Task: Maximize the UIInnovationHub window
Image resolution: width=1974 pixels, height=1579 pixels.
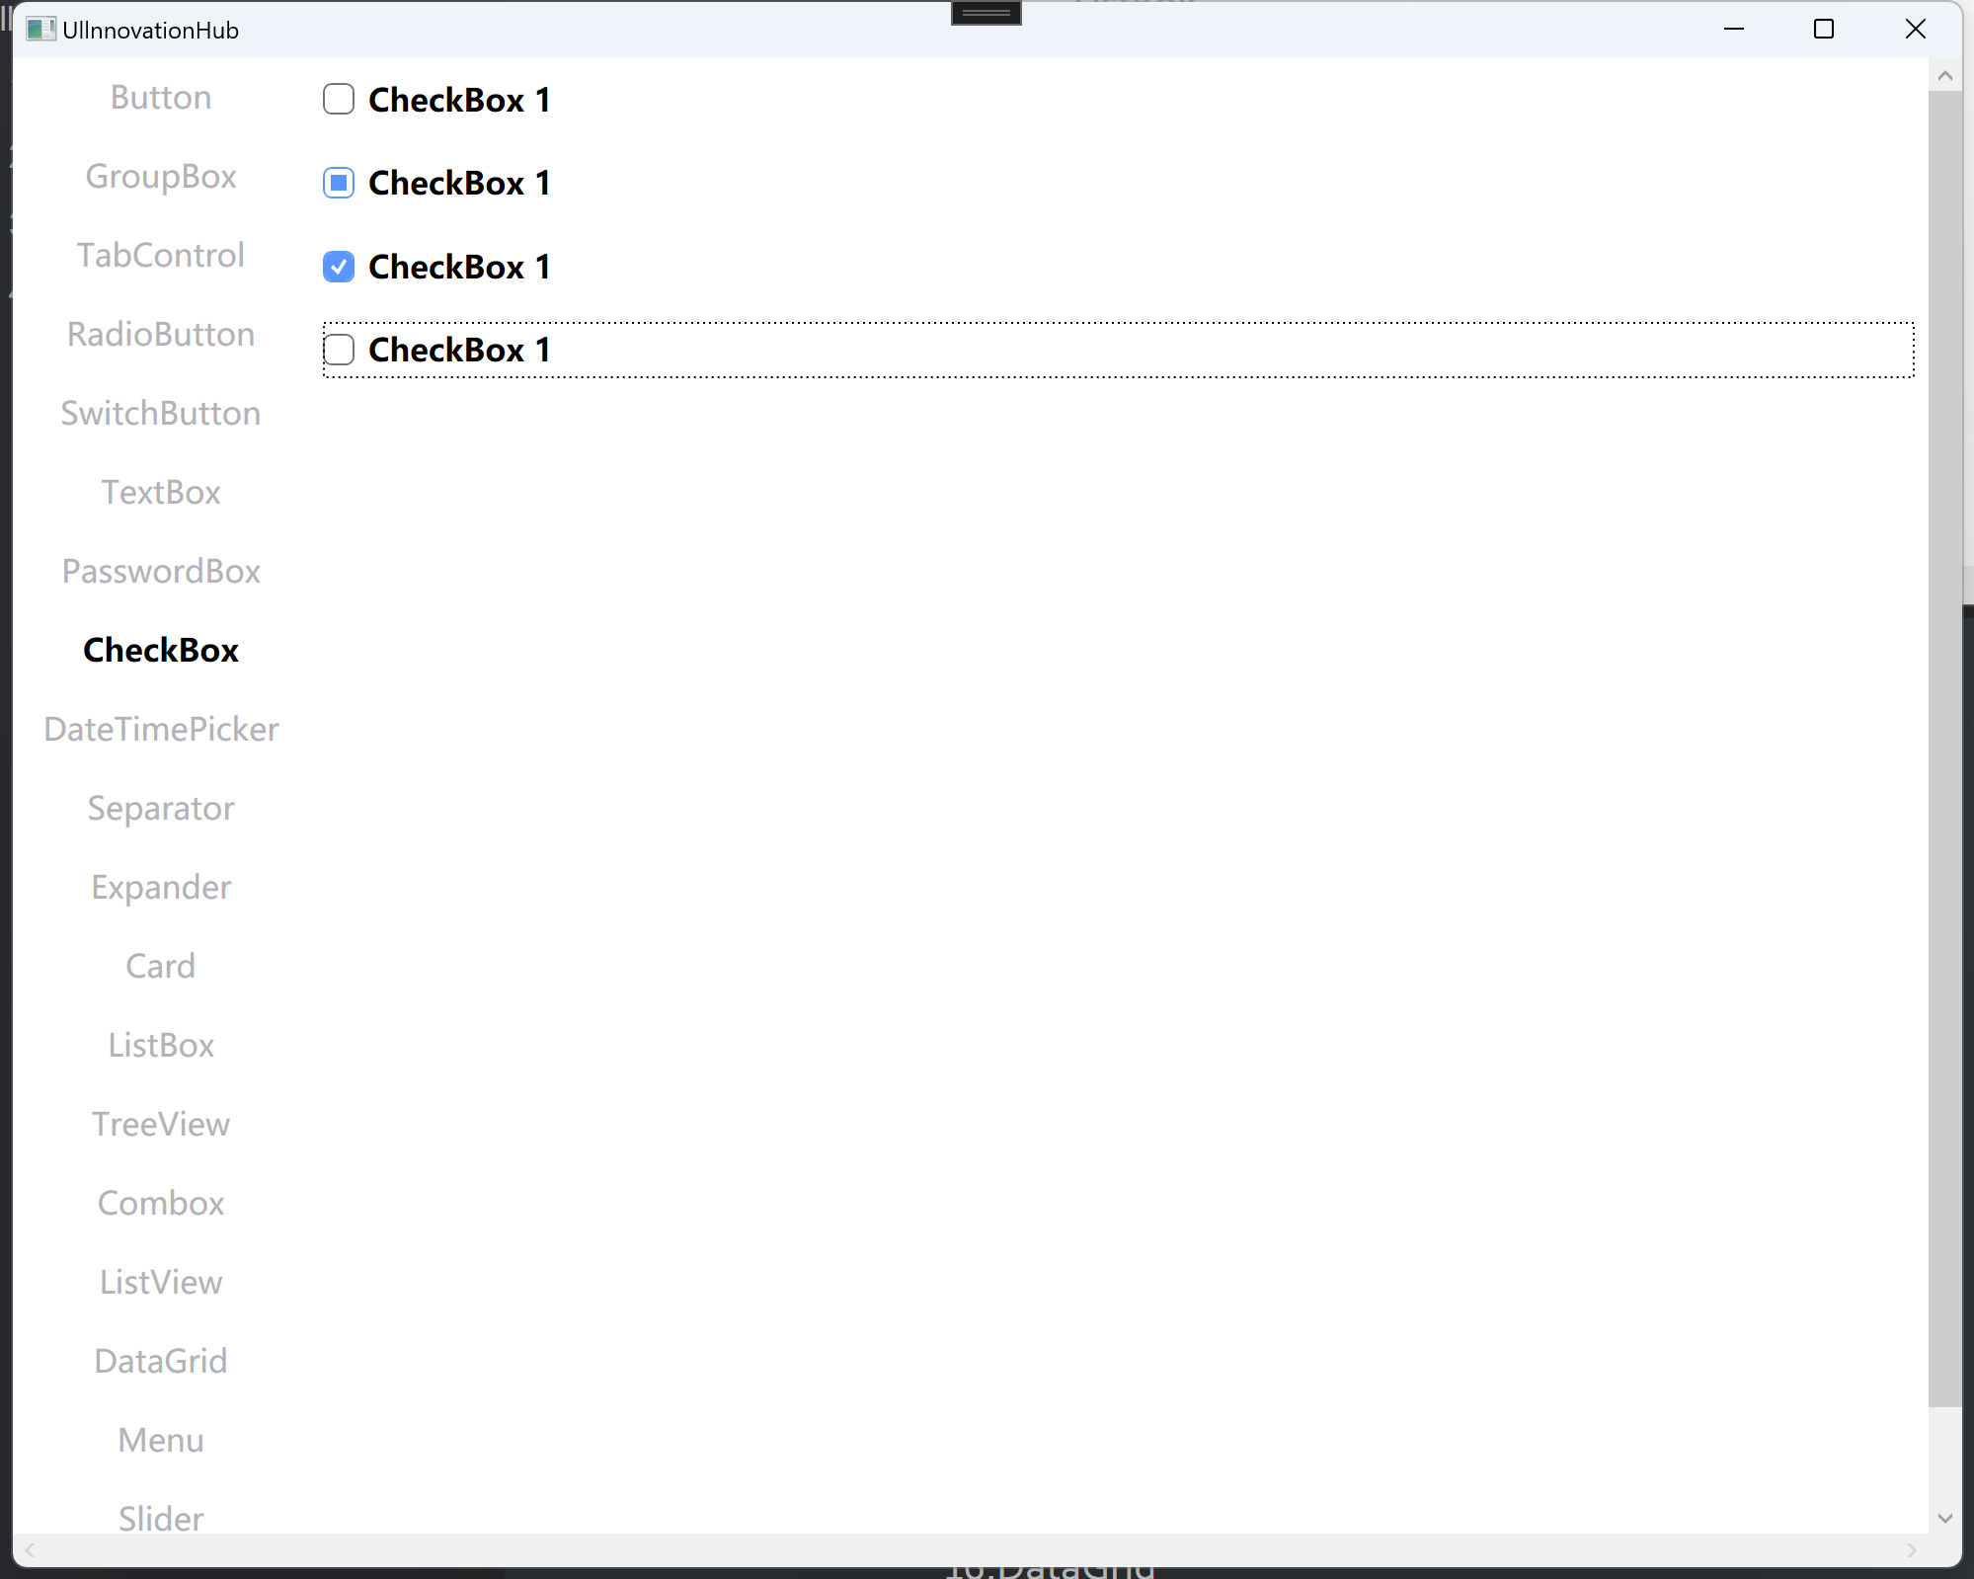Action: pyautogui.click(x=1824, y=30)
